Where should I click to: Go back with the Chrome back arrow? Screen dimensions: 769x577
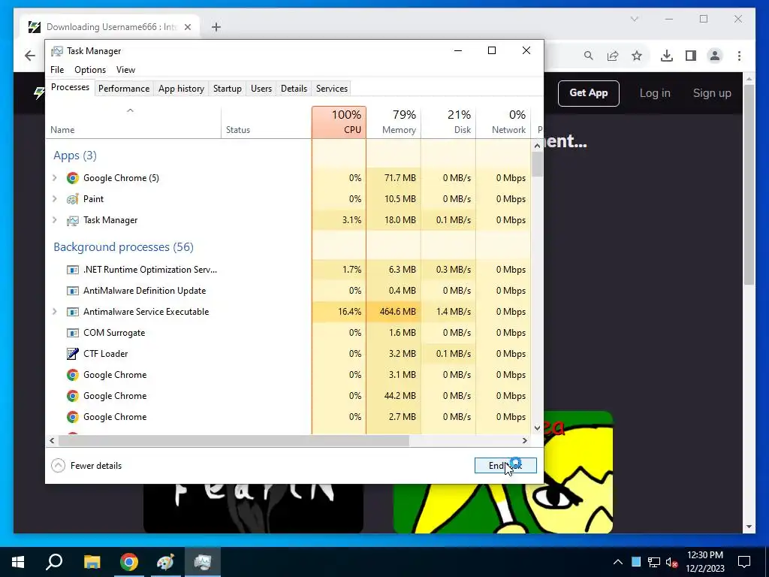tap(30, 56)
